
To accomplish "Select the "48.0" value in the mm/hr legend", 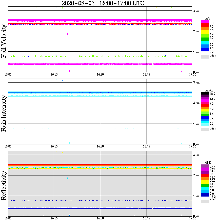I will point(212,94).
